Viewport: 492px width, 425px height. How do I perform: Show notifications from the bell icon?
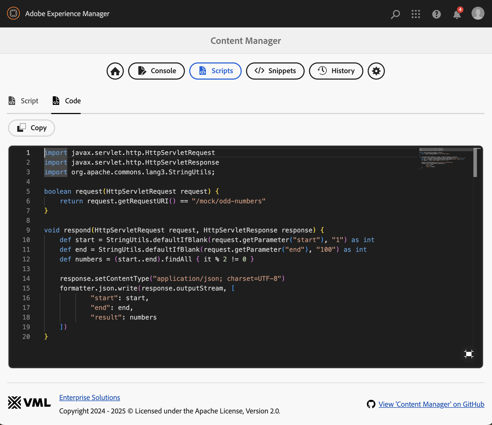point(457,14)
